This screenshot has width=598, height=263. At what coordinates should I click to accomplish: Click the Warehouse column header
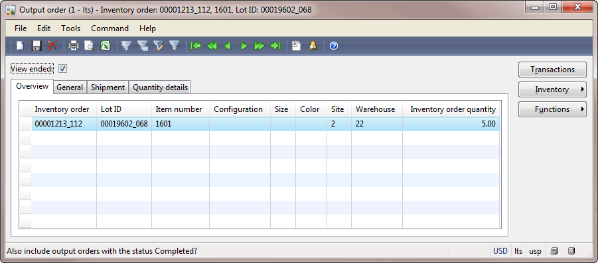point(377,109)
